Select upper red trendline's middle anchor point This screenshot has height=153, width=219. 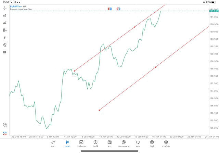coord(134,27)
